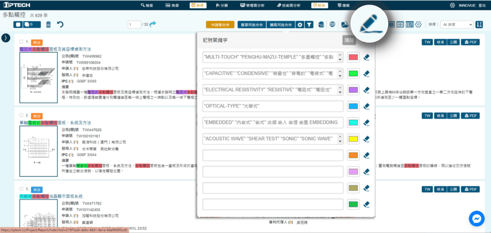Open the filter funnel icon
Viewport: 491px width, 233px height.
point(310,24)
